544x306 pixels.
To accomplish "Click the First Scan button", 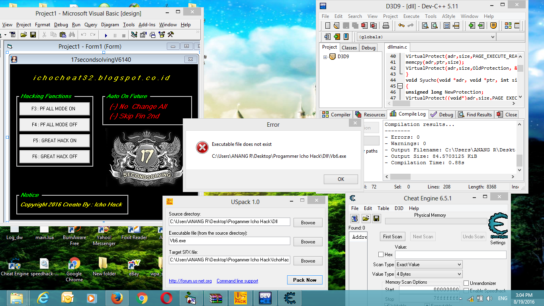I will (x=393, y=237).
